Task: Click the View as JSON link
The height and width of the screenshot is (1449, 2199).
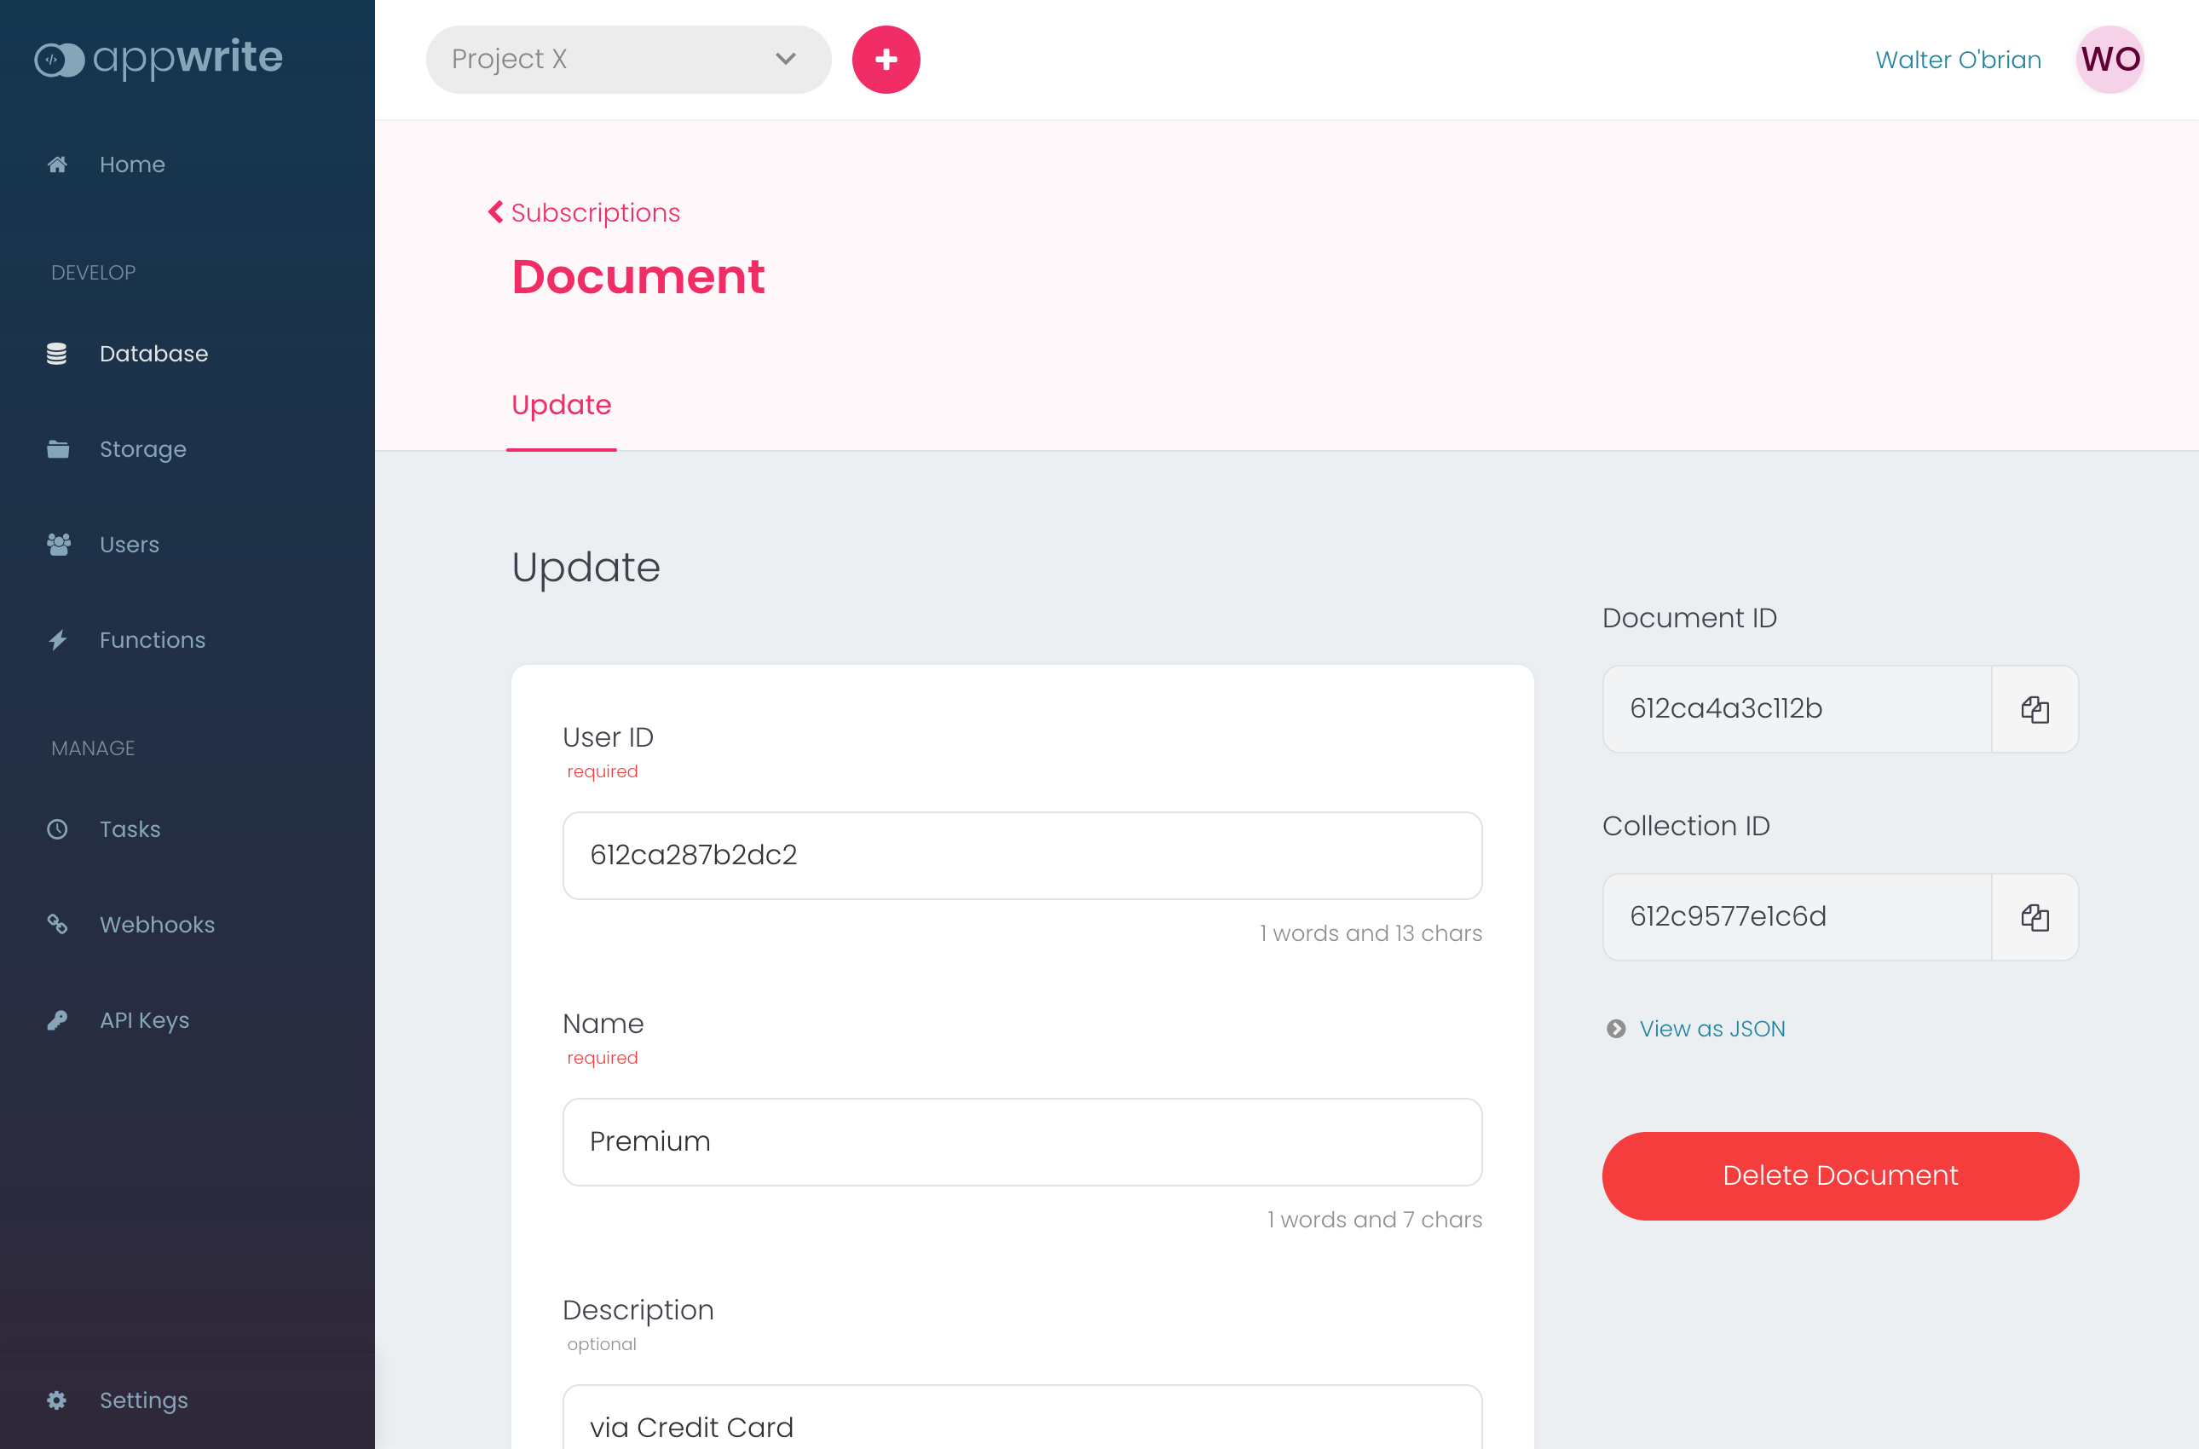Action: (x=1712, y=1029)
